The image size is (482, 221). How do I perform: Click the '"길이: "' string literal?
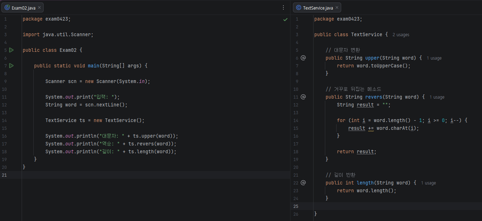pyautogui.click(x=110, y=151)
